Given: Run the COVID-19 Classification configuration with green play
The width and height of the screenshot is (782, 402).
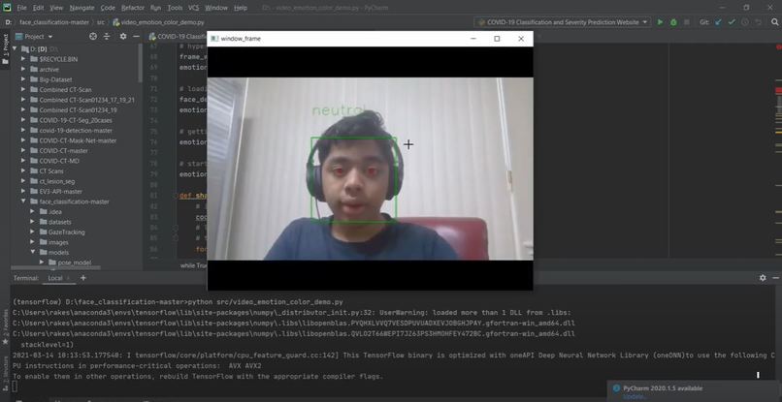Looking at the screenshot, I should click(660, 22).
